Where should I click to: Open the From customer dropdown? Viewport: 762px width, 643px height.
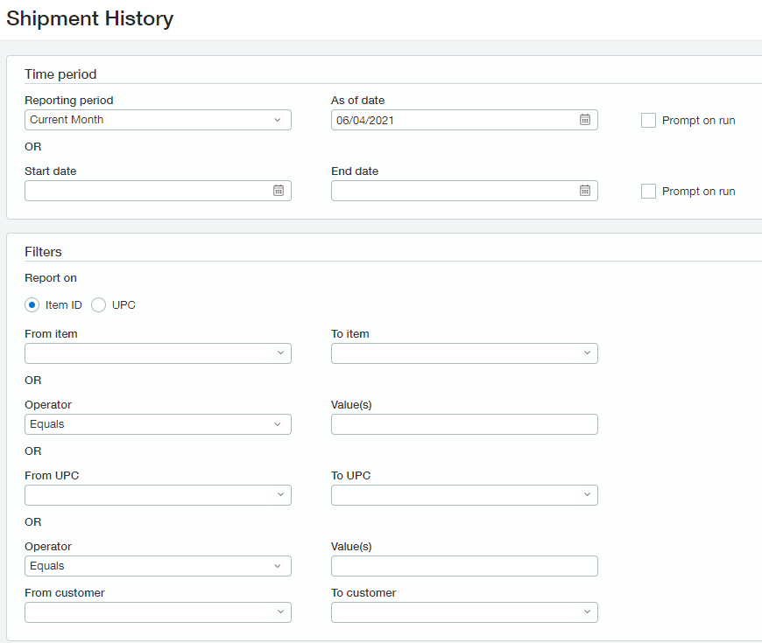[158, 612]
